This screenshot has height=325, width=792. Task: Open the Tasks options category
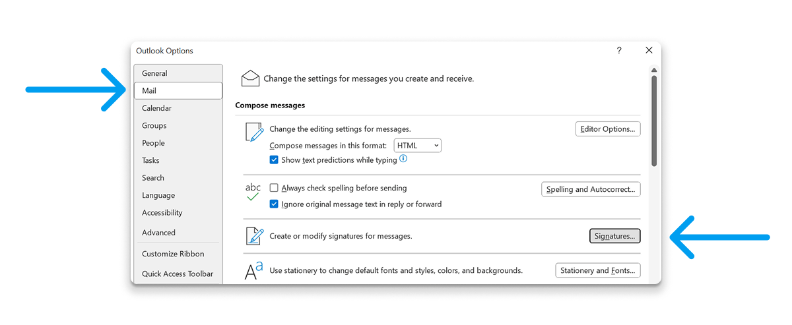178,160
